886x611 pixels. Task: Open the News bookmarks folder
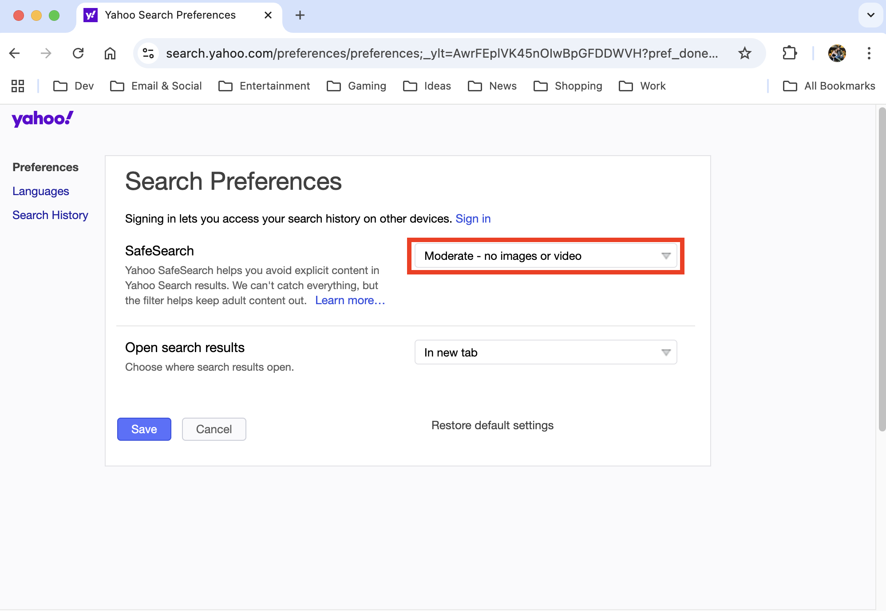493,86
